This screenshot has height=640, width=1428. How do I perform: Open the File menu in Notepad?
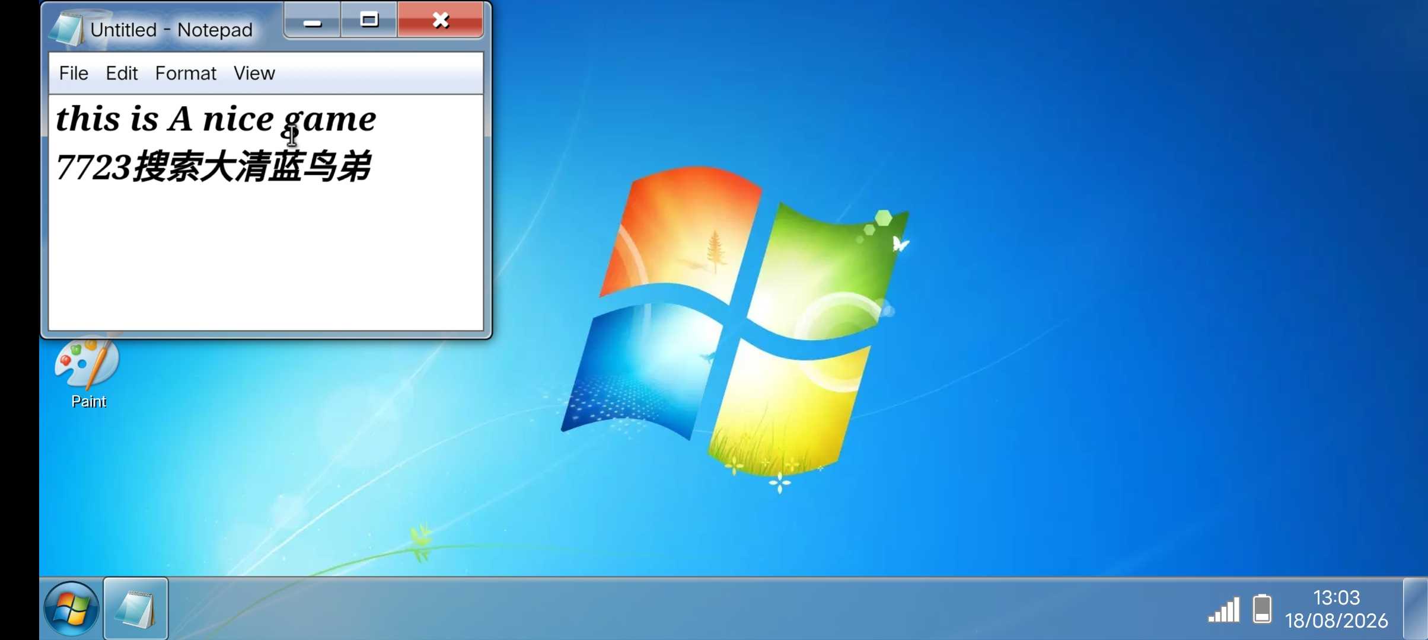(74, 73)
